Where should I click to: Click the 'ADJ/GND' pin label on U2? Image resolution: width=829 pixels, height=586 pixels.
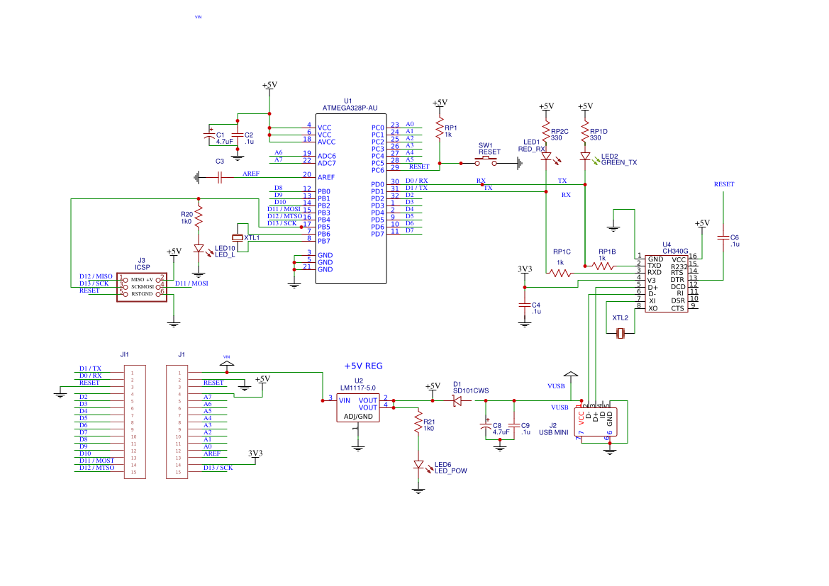[x=358, y=417]
